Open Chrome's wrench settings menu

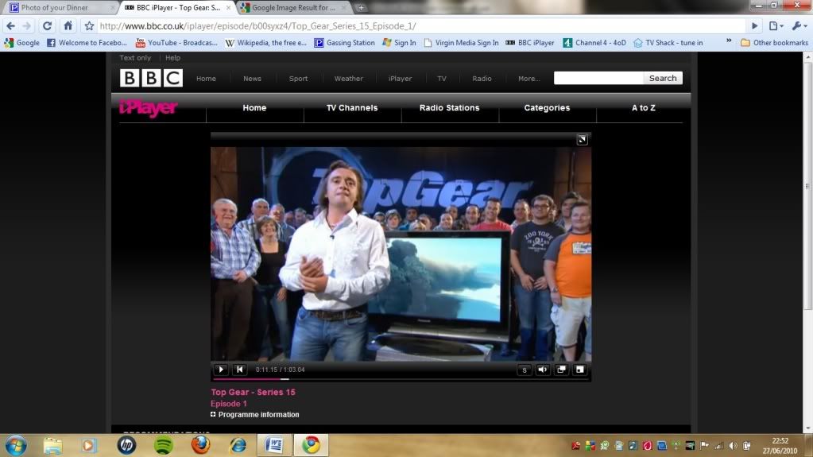(x=797, y=25)
